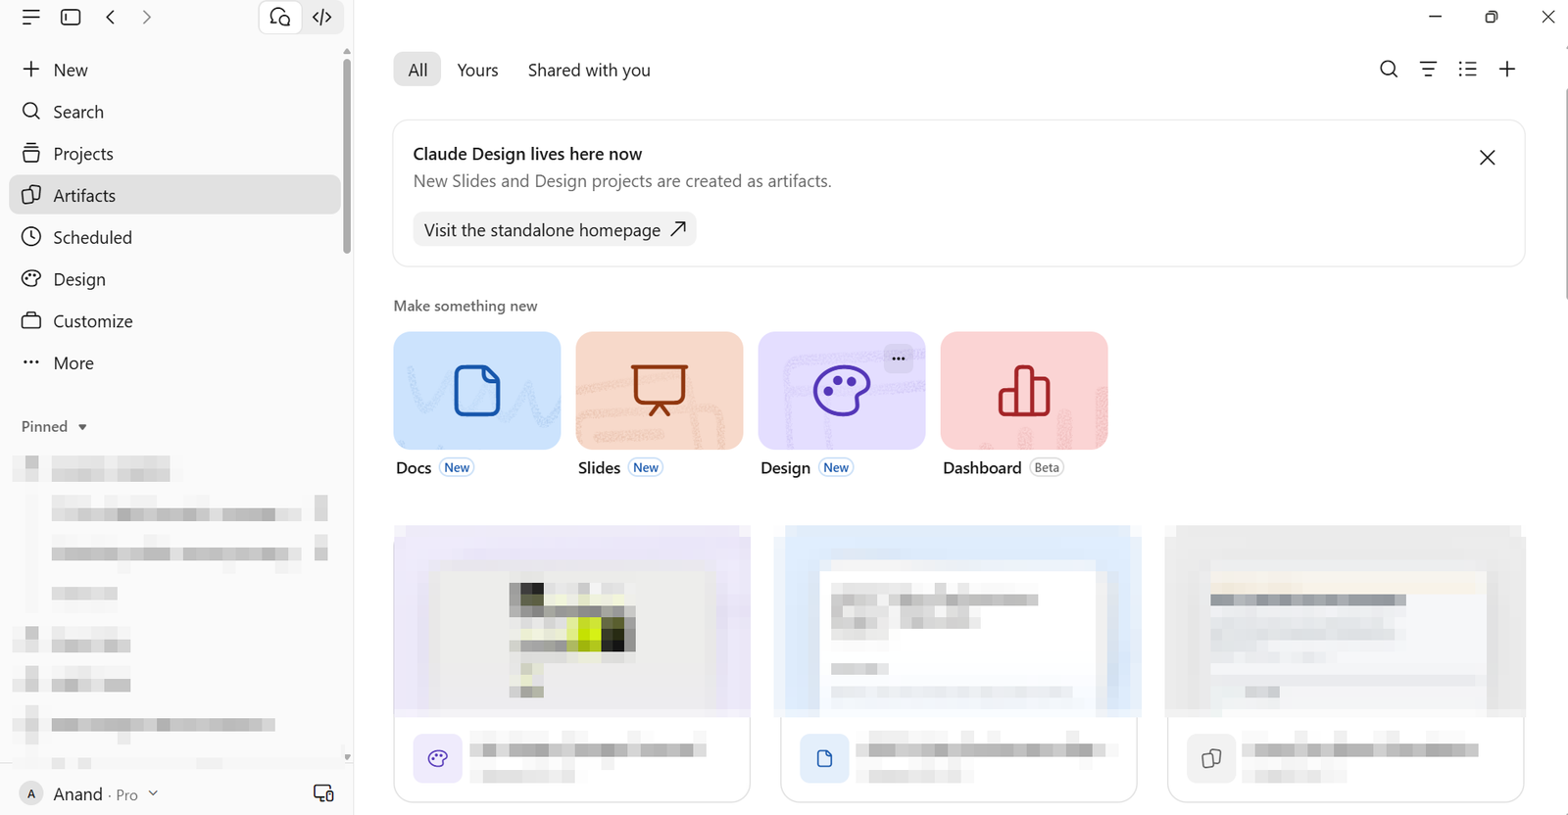Open Projects in the sidebar
1568x815 pixels.
coord(175,154)
